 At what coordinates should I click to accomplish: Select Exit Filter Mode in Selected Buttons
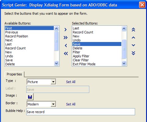coord(97,64)
